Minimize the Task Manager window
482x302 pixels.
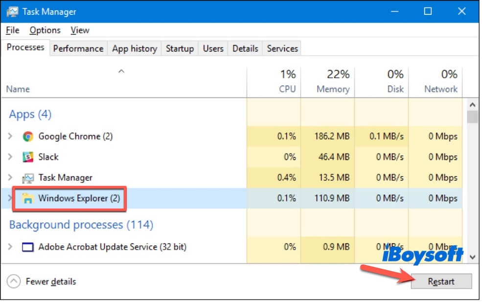[395, 12]
